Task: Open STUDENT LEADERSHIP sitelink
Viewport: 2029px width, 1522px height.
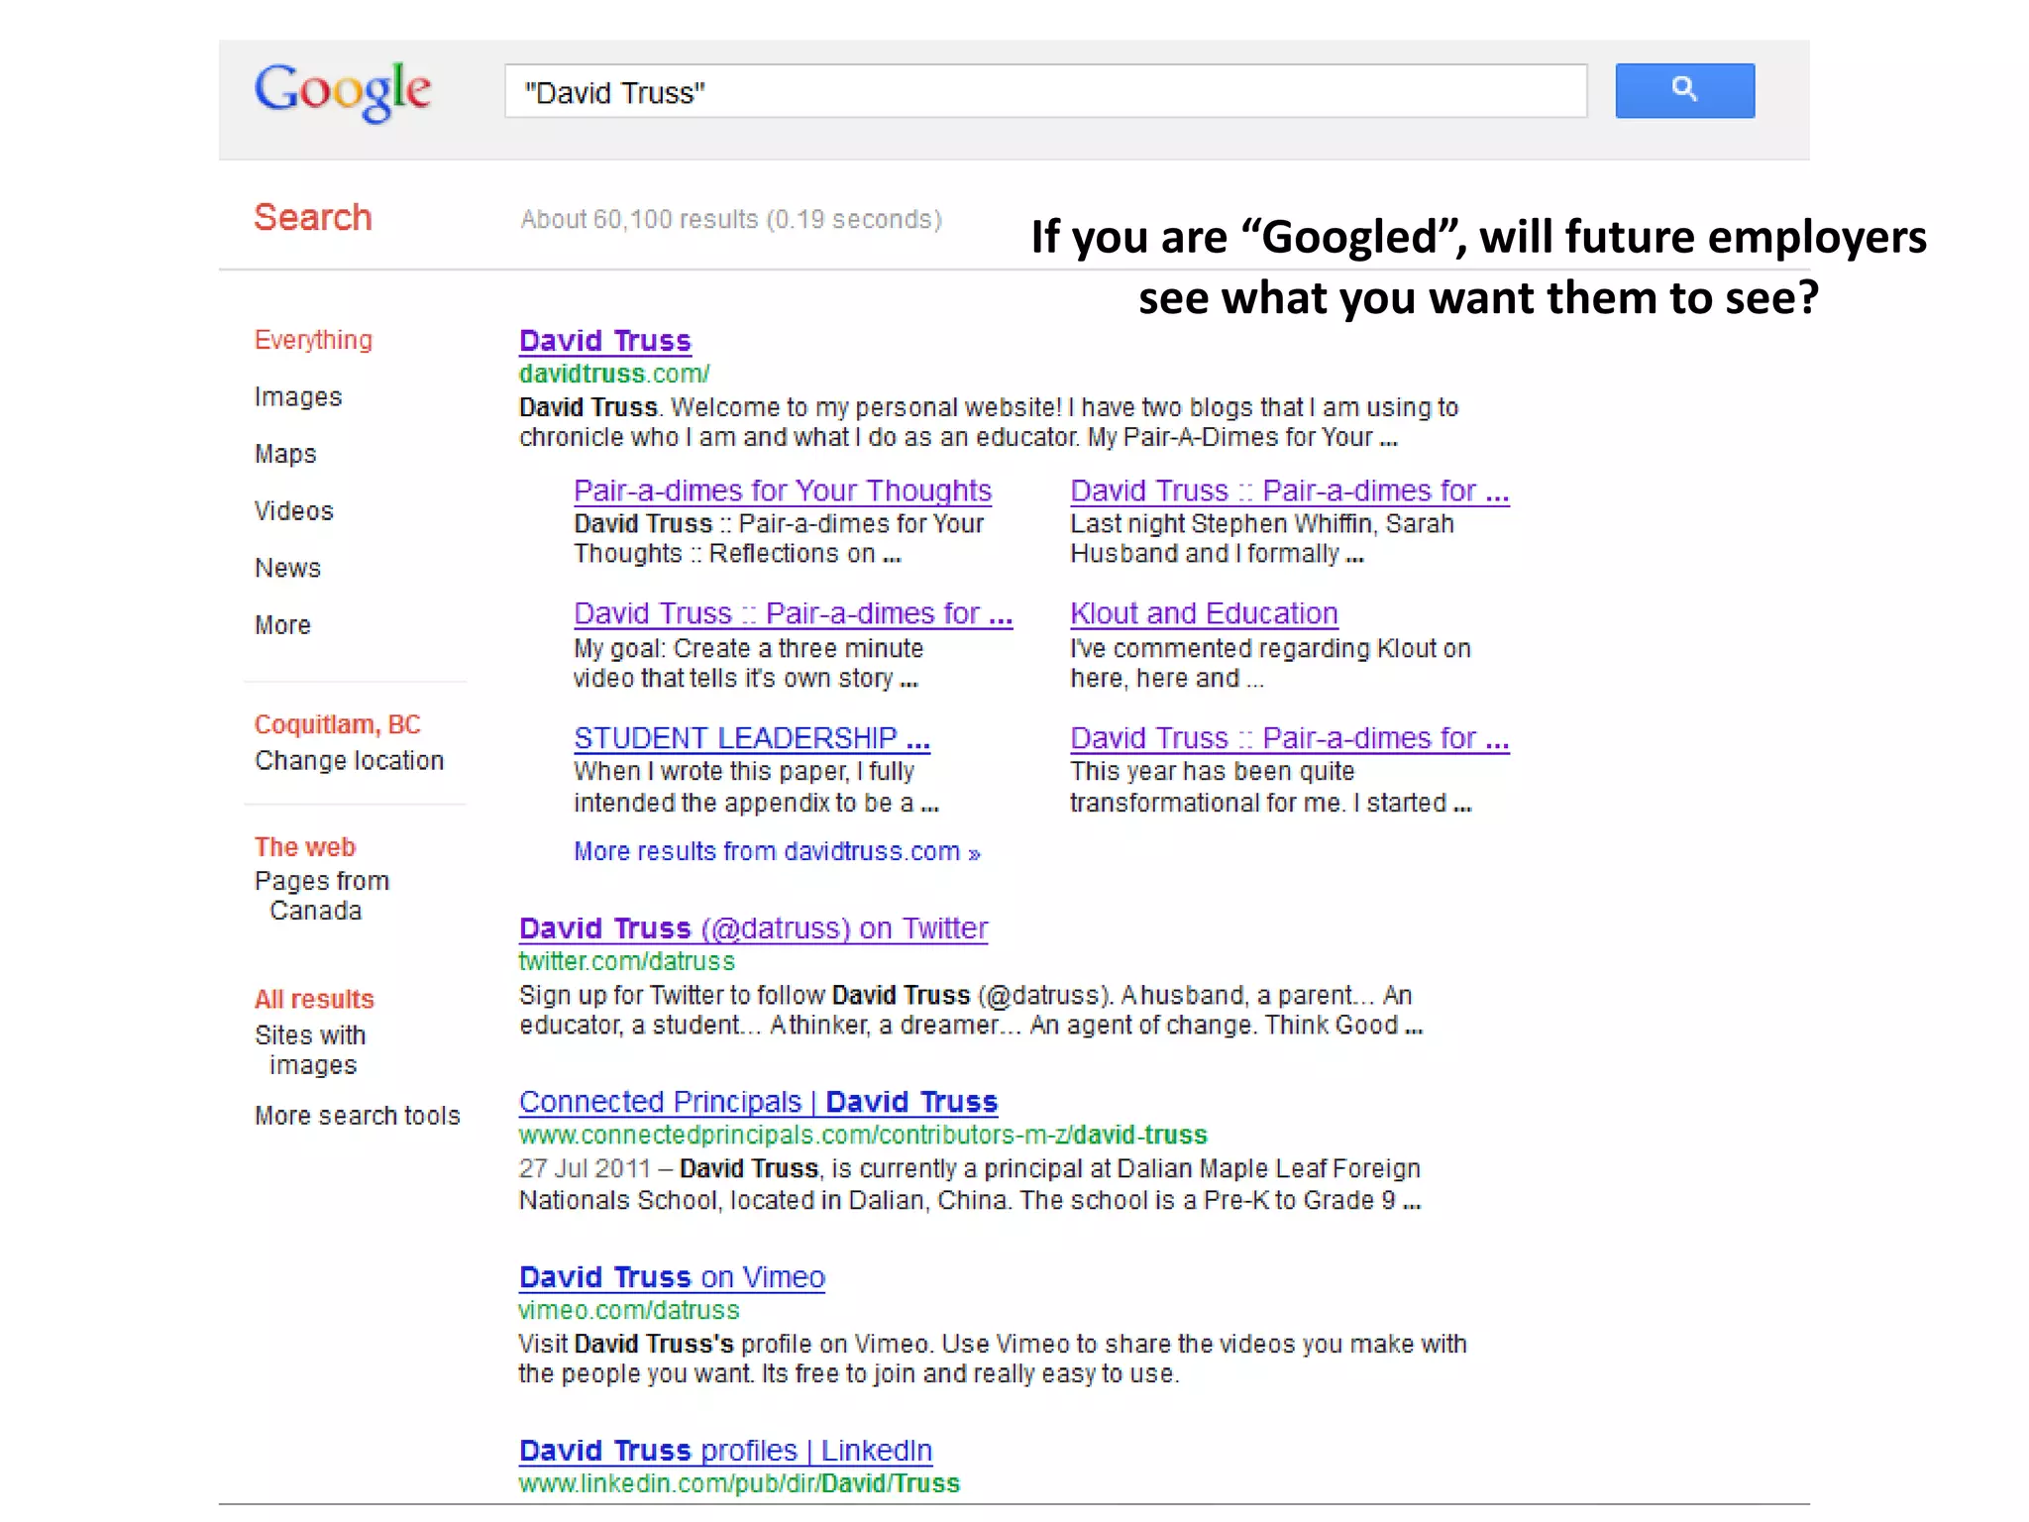Action: pos(752,738)
